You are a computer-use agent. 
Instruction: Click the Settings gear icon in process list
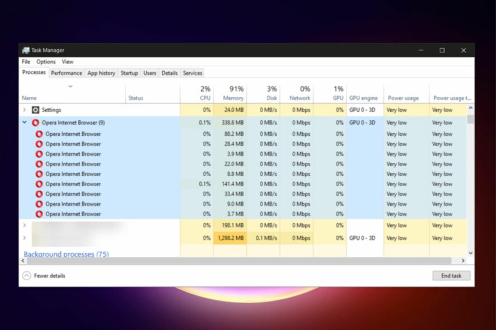pos(35,110)
